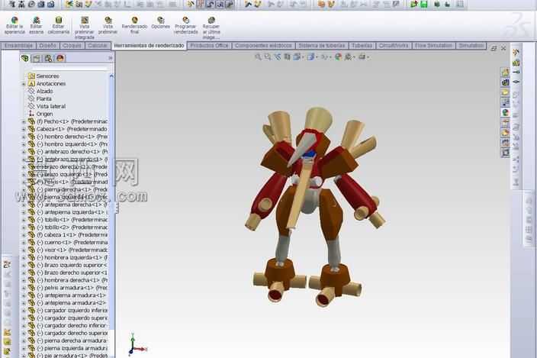The width and height of the screenshot is (537, 358).
Task: Click the Previous view icon
Action: [x=277, y=57]
